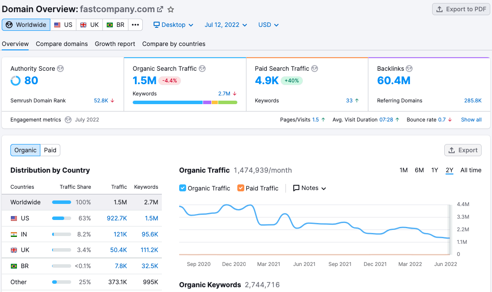
Task: Click the organic keywords distribution color bar
Action: point(185,102)
